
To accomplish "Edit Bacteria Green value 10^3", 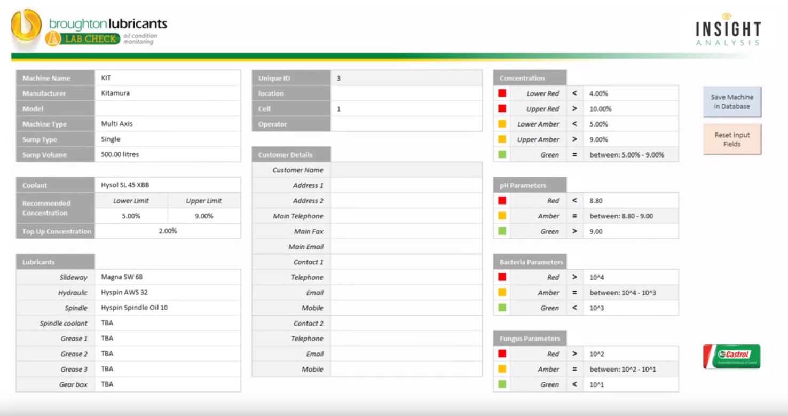I will pyautogui.click(x=631, y=308).
